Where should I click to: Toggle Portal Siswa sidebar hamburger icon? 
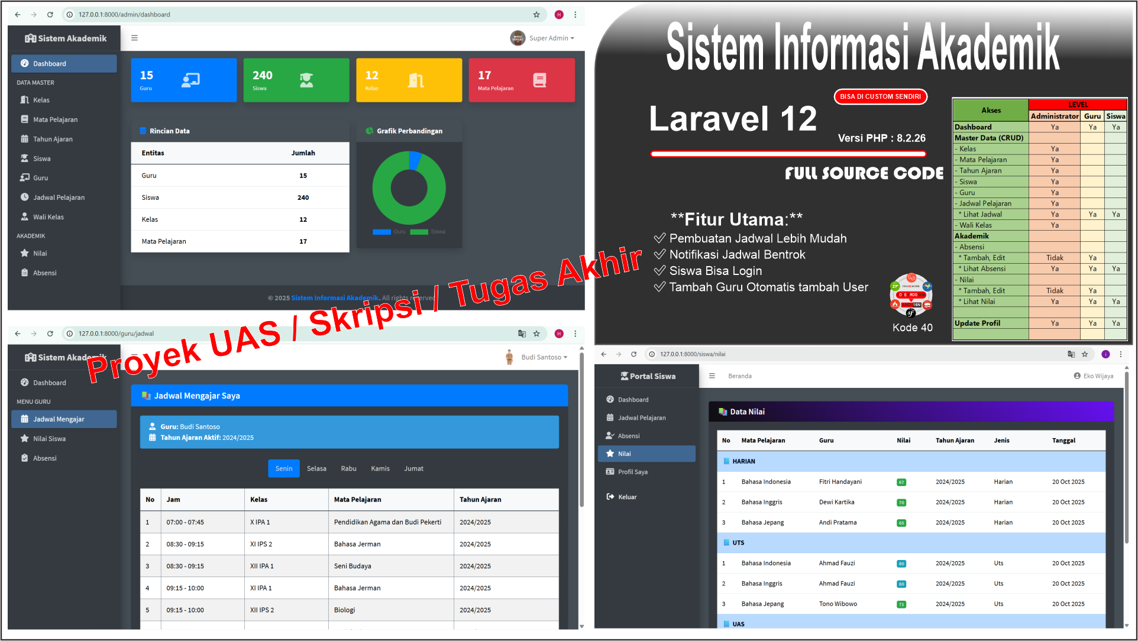712,376
